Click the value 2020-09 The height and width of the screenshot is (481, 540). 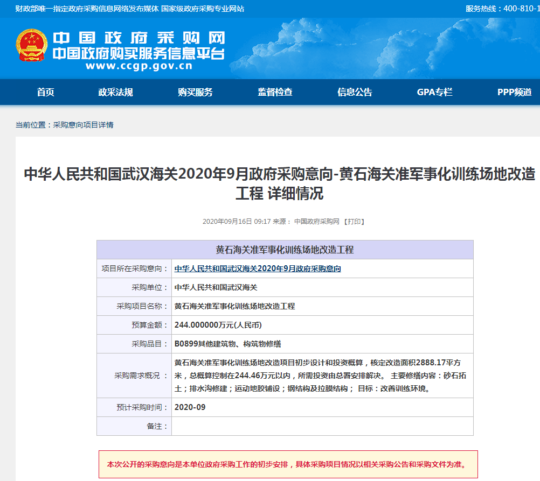pos(190,407)
